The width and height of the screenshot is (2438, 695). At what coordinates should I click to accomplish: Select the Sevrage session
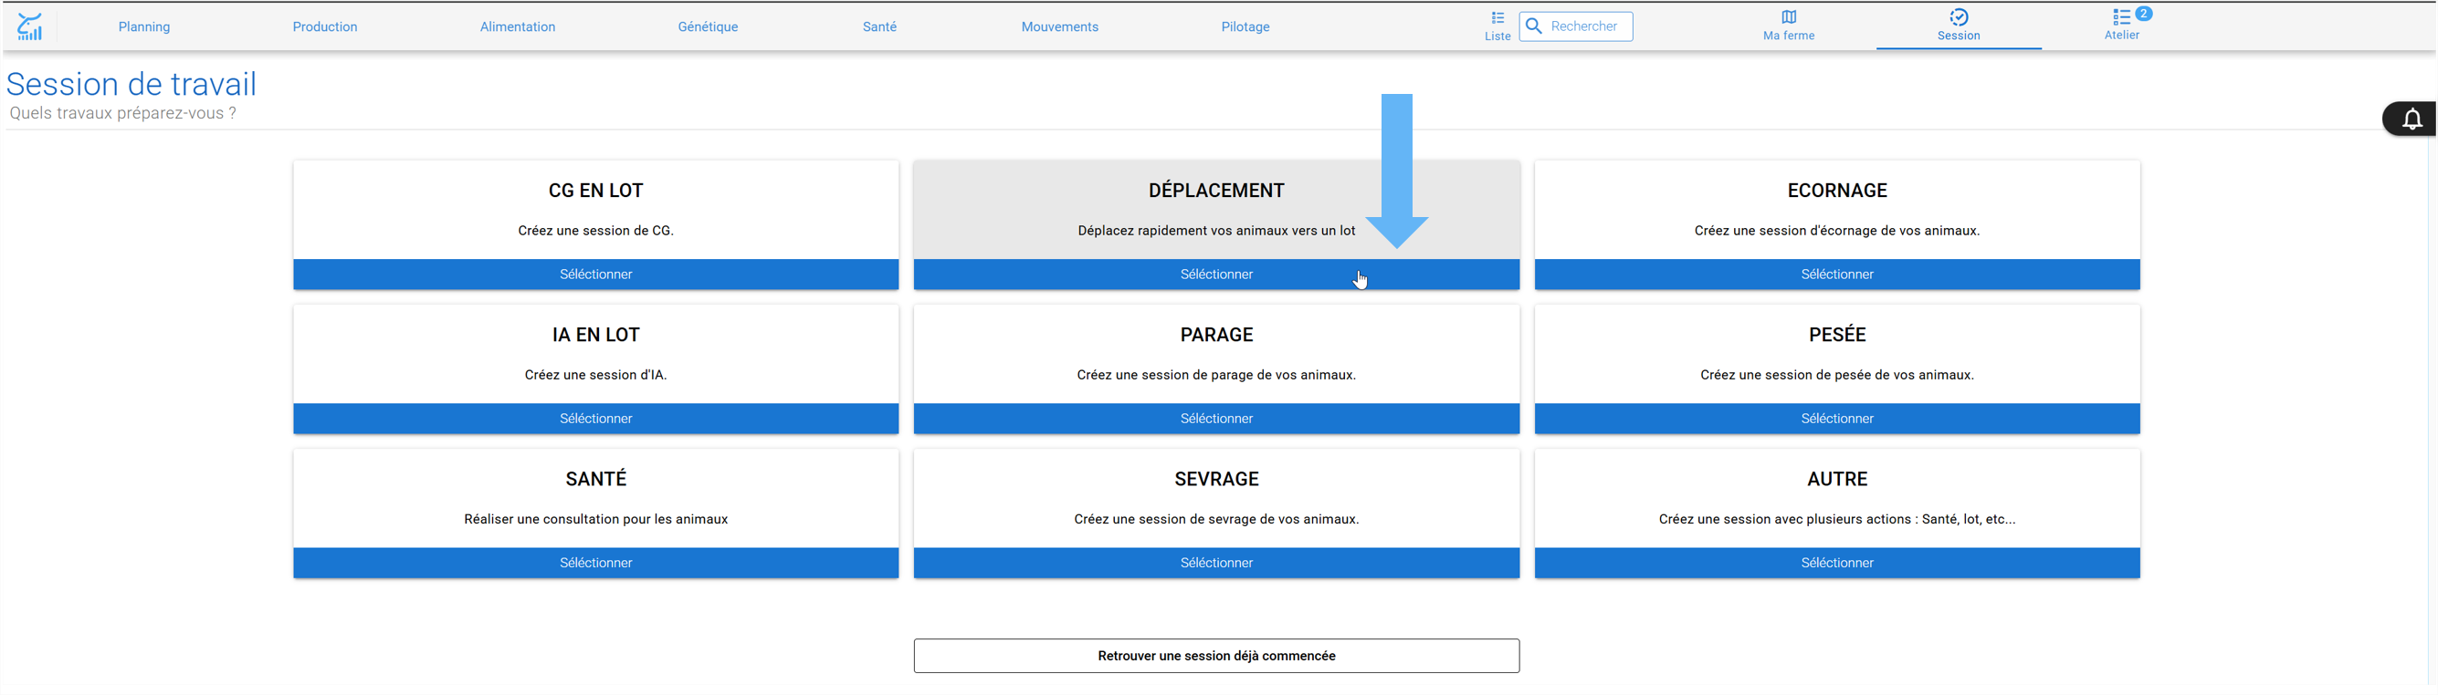click(1216, 563)
